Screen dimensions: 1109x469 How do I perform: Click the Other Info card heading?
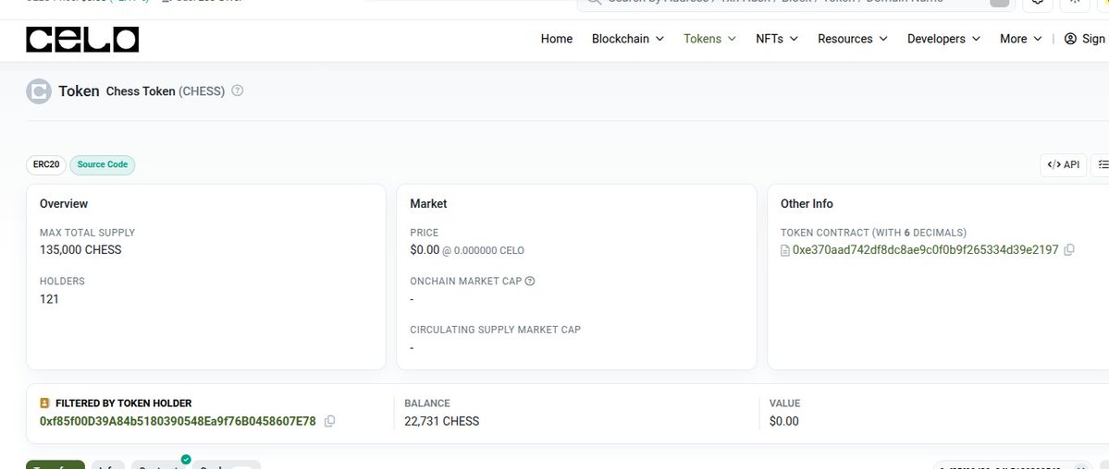click(x=807, y=203)
